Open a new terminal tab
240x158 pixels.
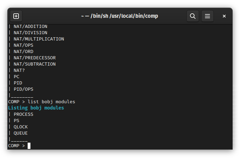16,16
